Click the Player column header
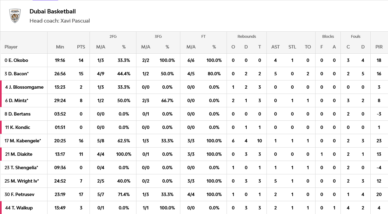This screenshot has height=214, width=388. click(11, 47)
